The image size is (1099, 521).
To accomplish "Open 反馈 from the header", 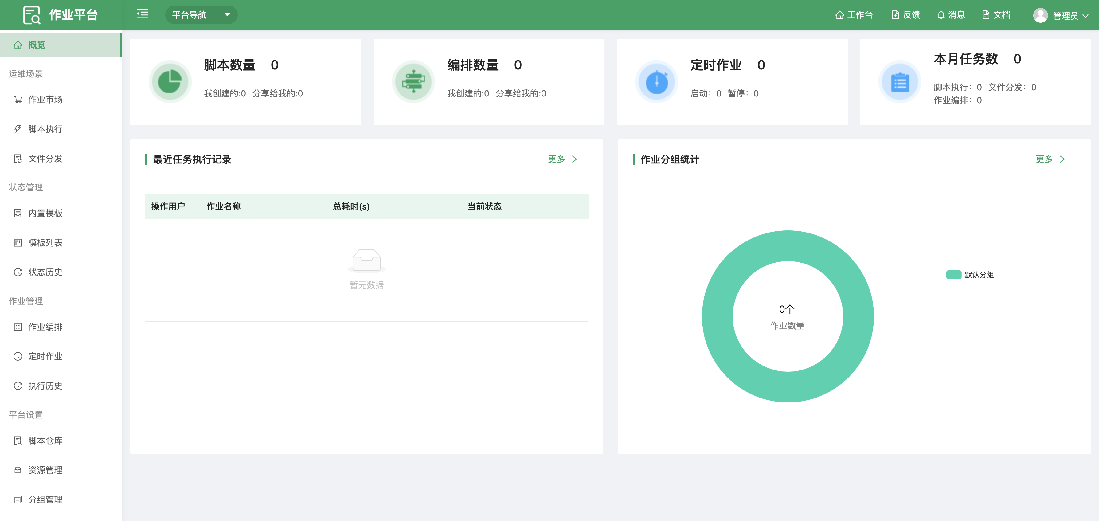I will pos(906,15).
